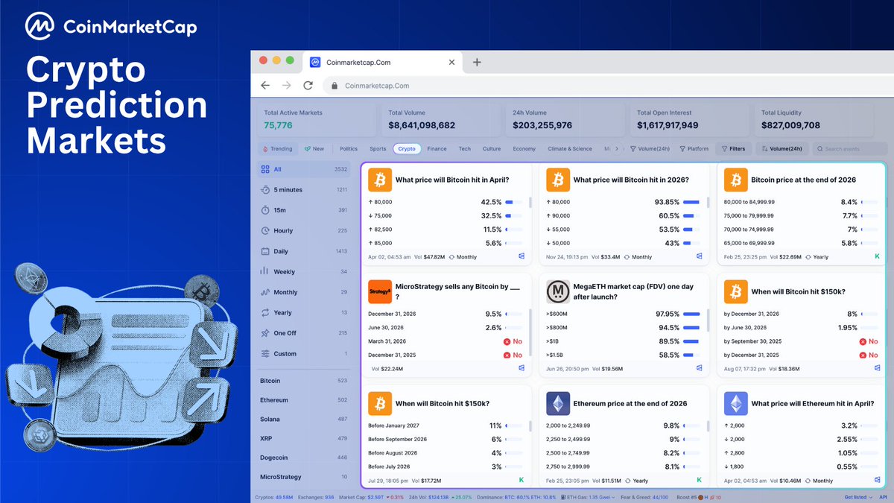Click Ethereum logo on 'Ethereum hit in April' card
This screenshot has width=894, height=503.
736,403
